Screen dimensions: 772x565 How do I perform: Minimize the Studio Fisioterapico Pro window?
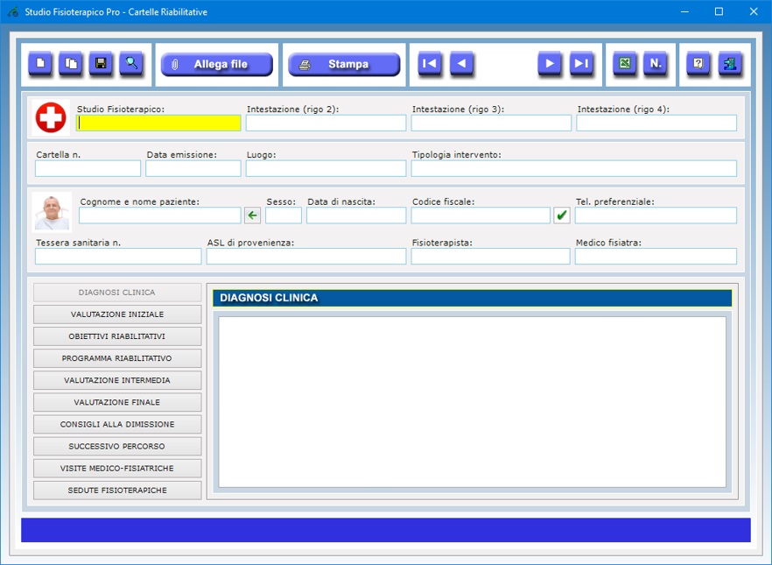[x=684, y=11]
